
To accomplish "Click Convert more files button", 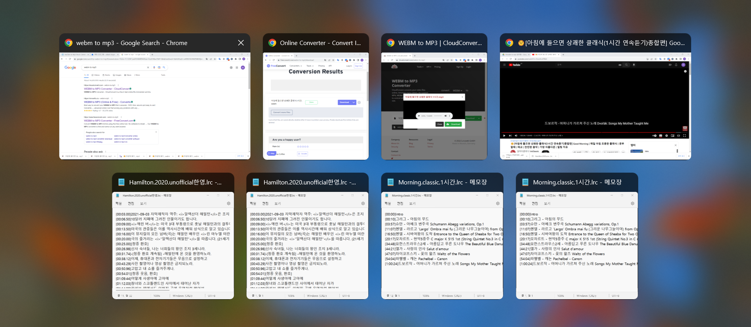I will point(282,112).
